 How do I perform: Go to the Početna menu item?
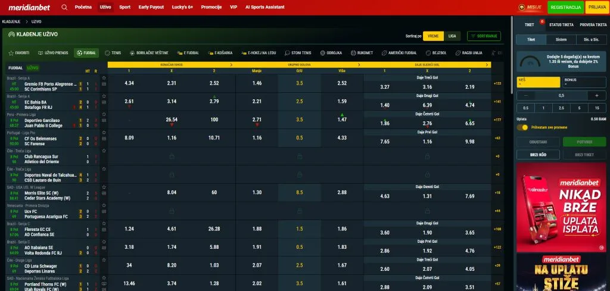[x=83, y=7]
